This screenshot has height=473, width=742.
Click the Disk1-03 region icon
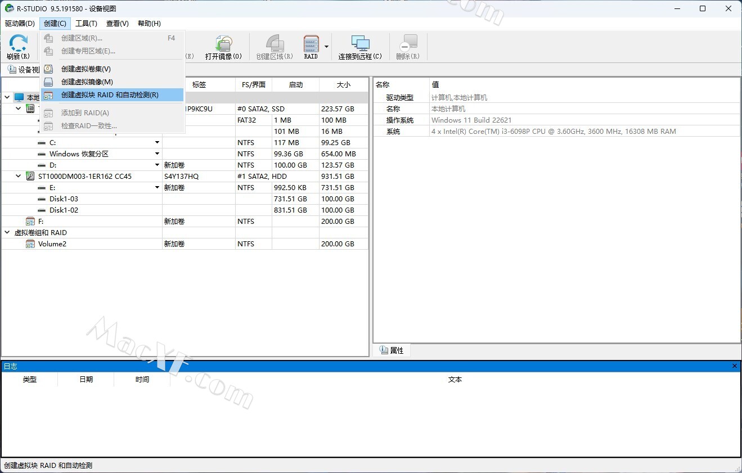tap(42, 199)
